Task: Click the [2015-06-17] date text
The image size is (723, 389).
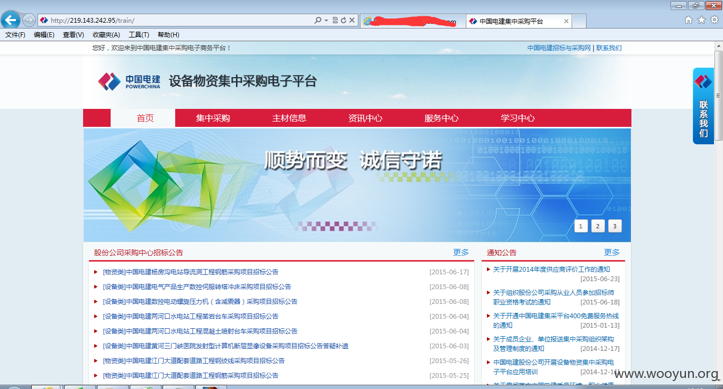Action: pyautogui.click(x=449, y=272)
